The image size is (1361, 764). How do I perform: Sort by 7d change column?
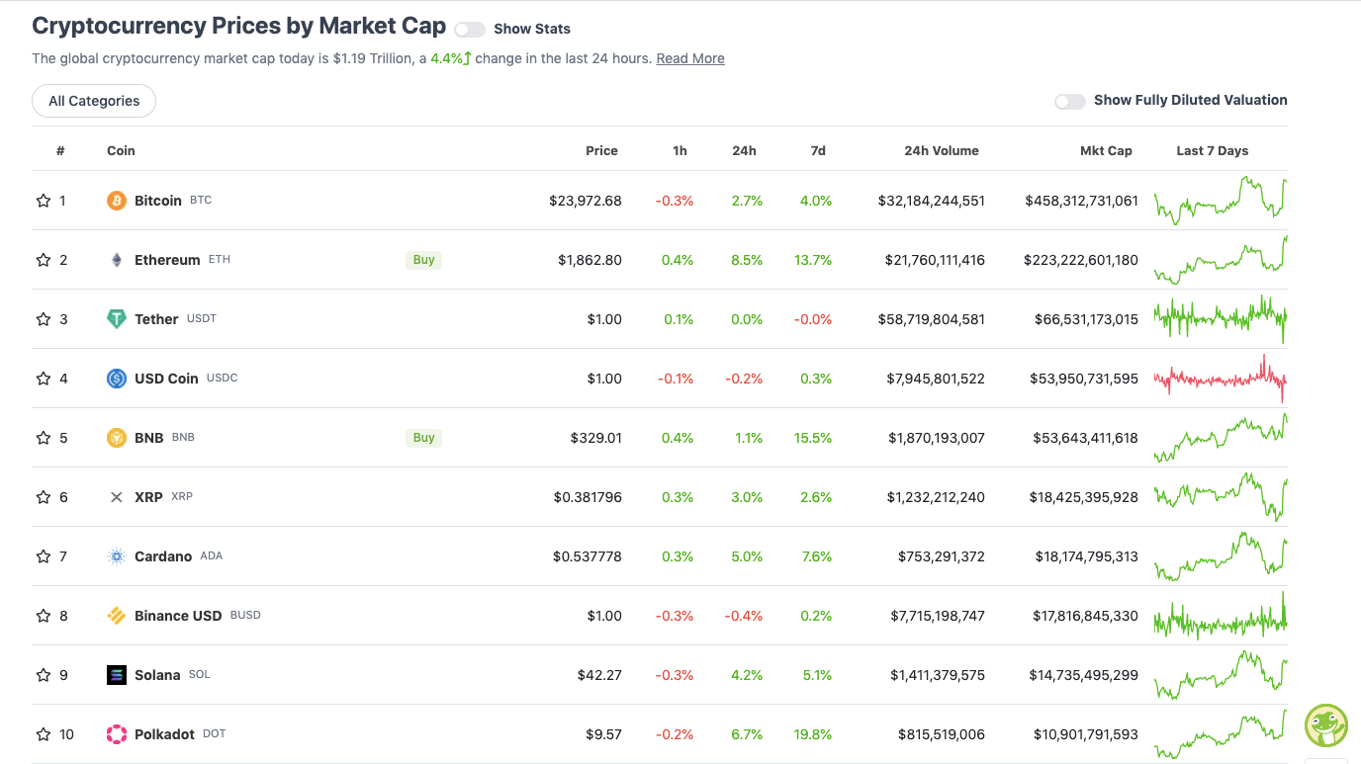[x=817, y=151]
